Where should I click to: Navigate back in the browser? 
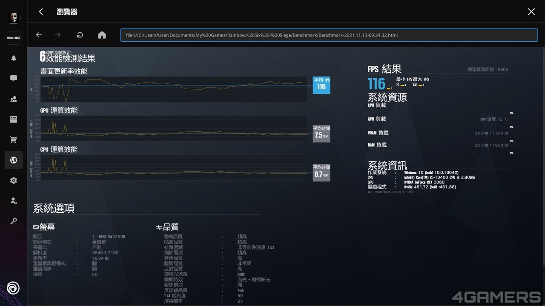click(39, 35)
